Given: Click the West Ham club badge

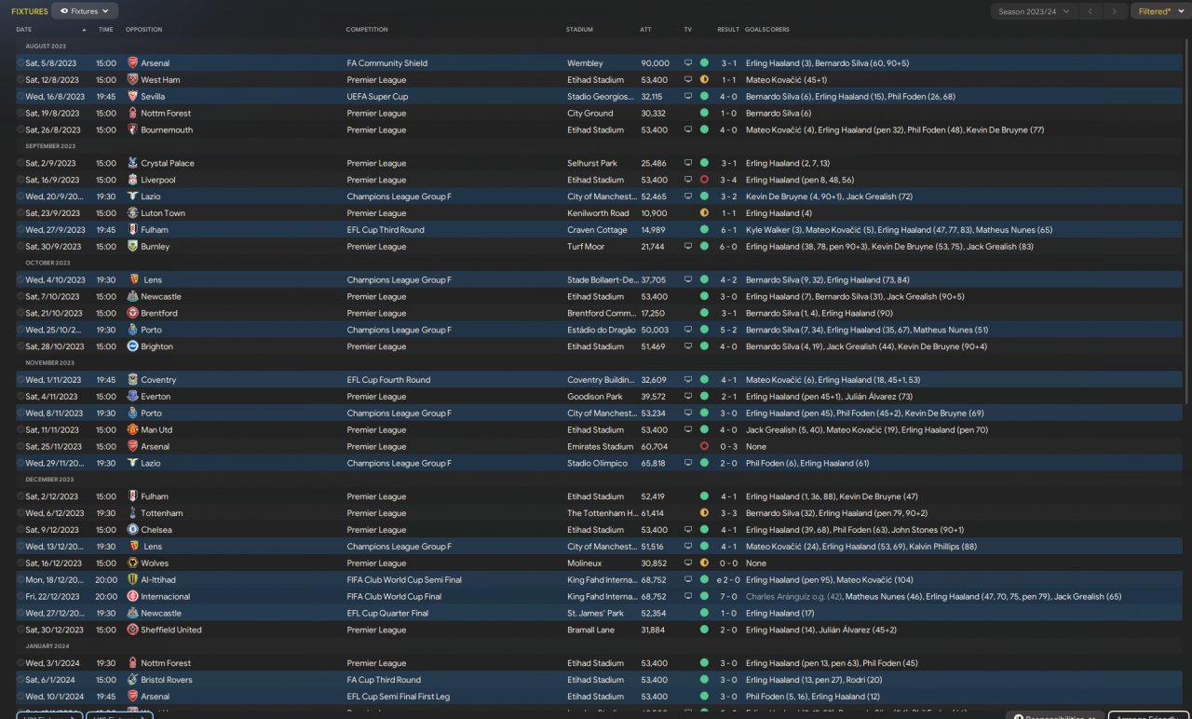Looking at the screenshot, I should pos(132,80).
